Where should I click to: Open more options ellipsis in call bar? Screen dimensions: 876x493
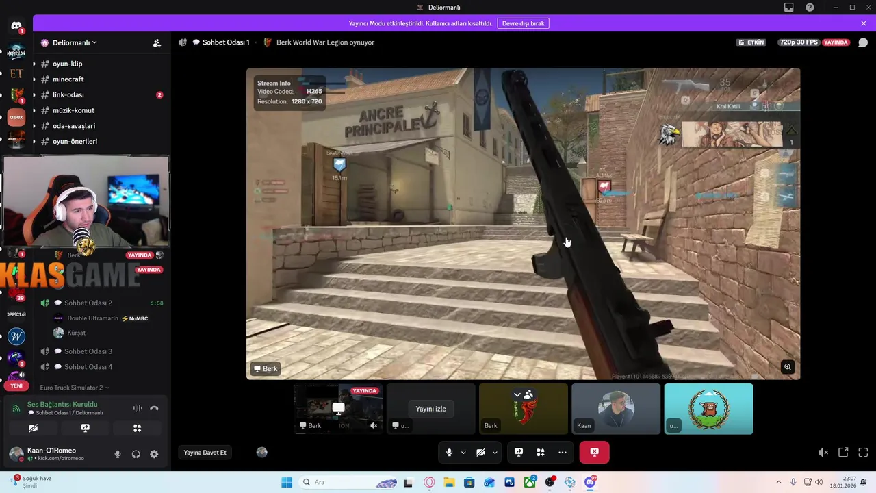point(563,452)
